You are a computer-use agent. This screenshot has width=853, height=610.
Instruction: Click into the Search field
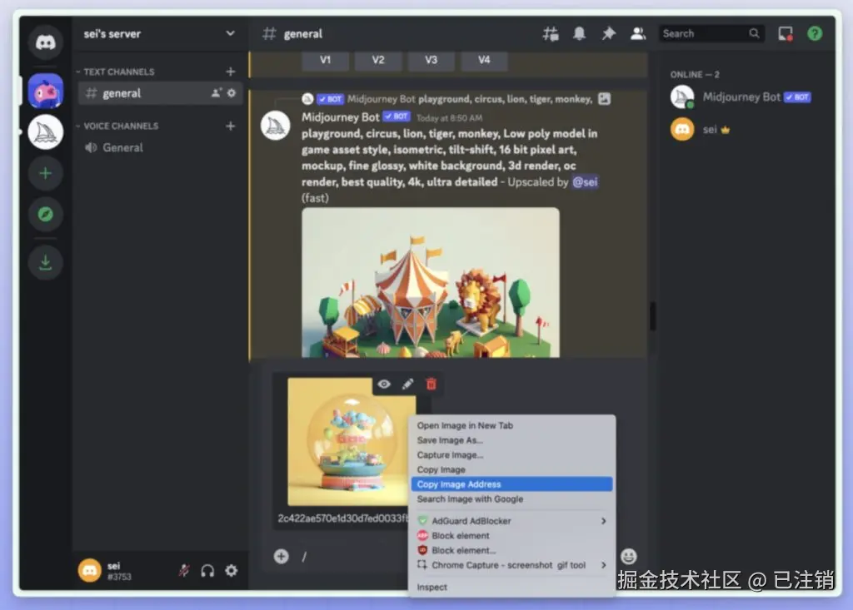tap(711, 34)
